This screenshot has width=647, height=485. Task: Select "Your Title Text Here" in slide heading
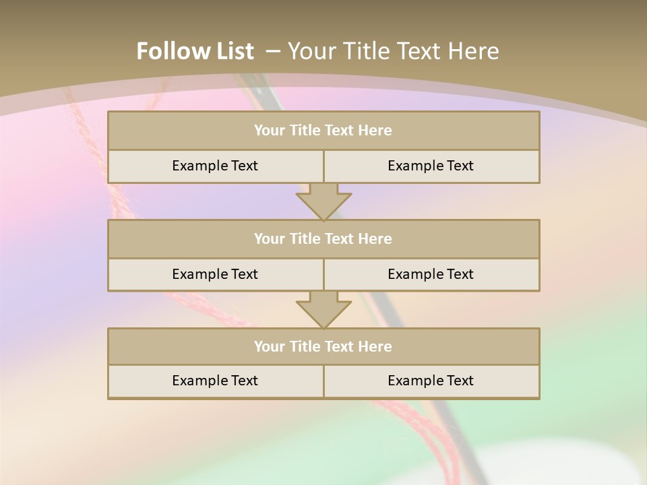pos(394,51)
